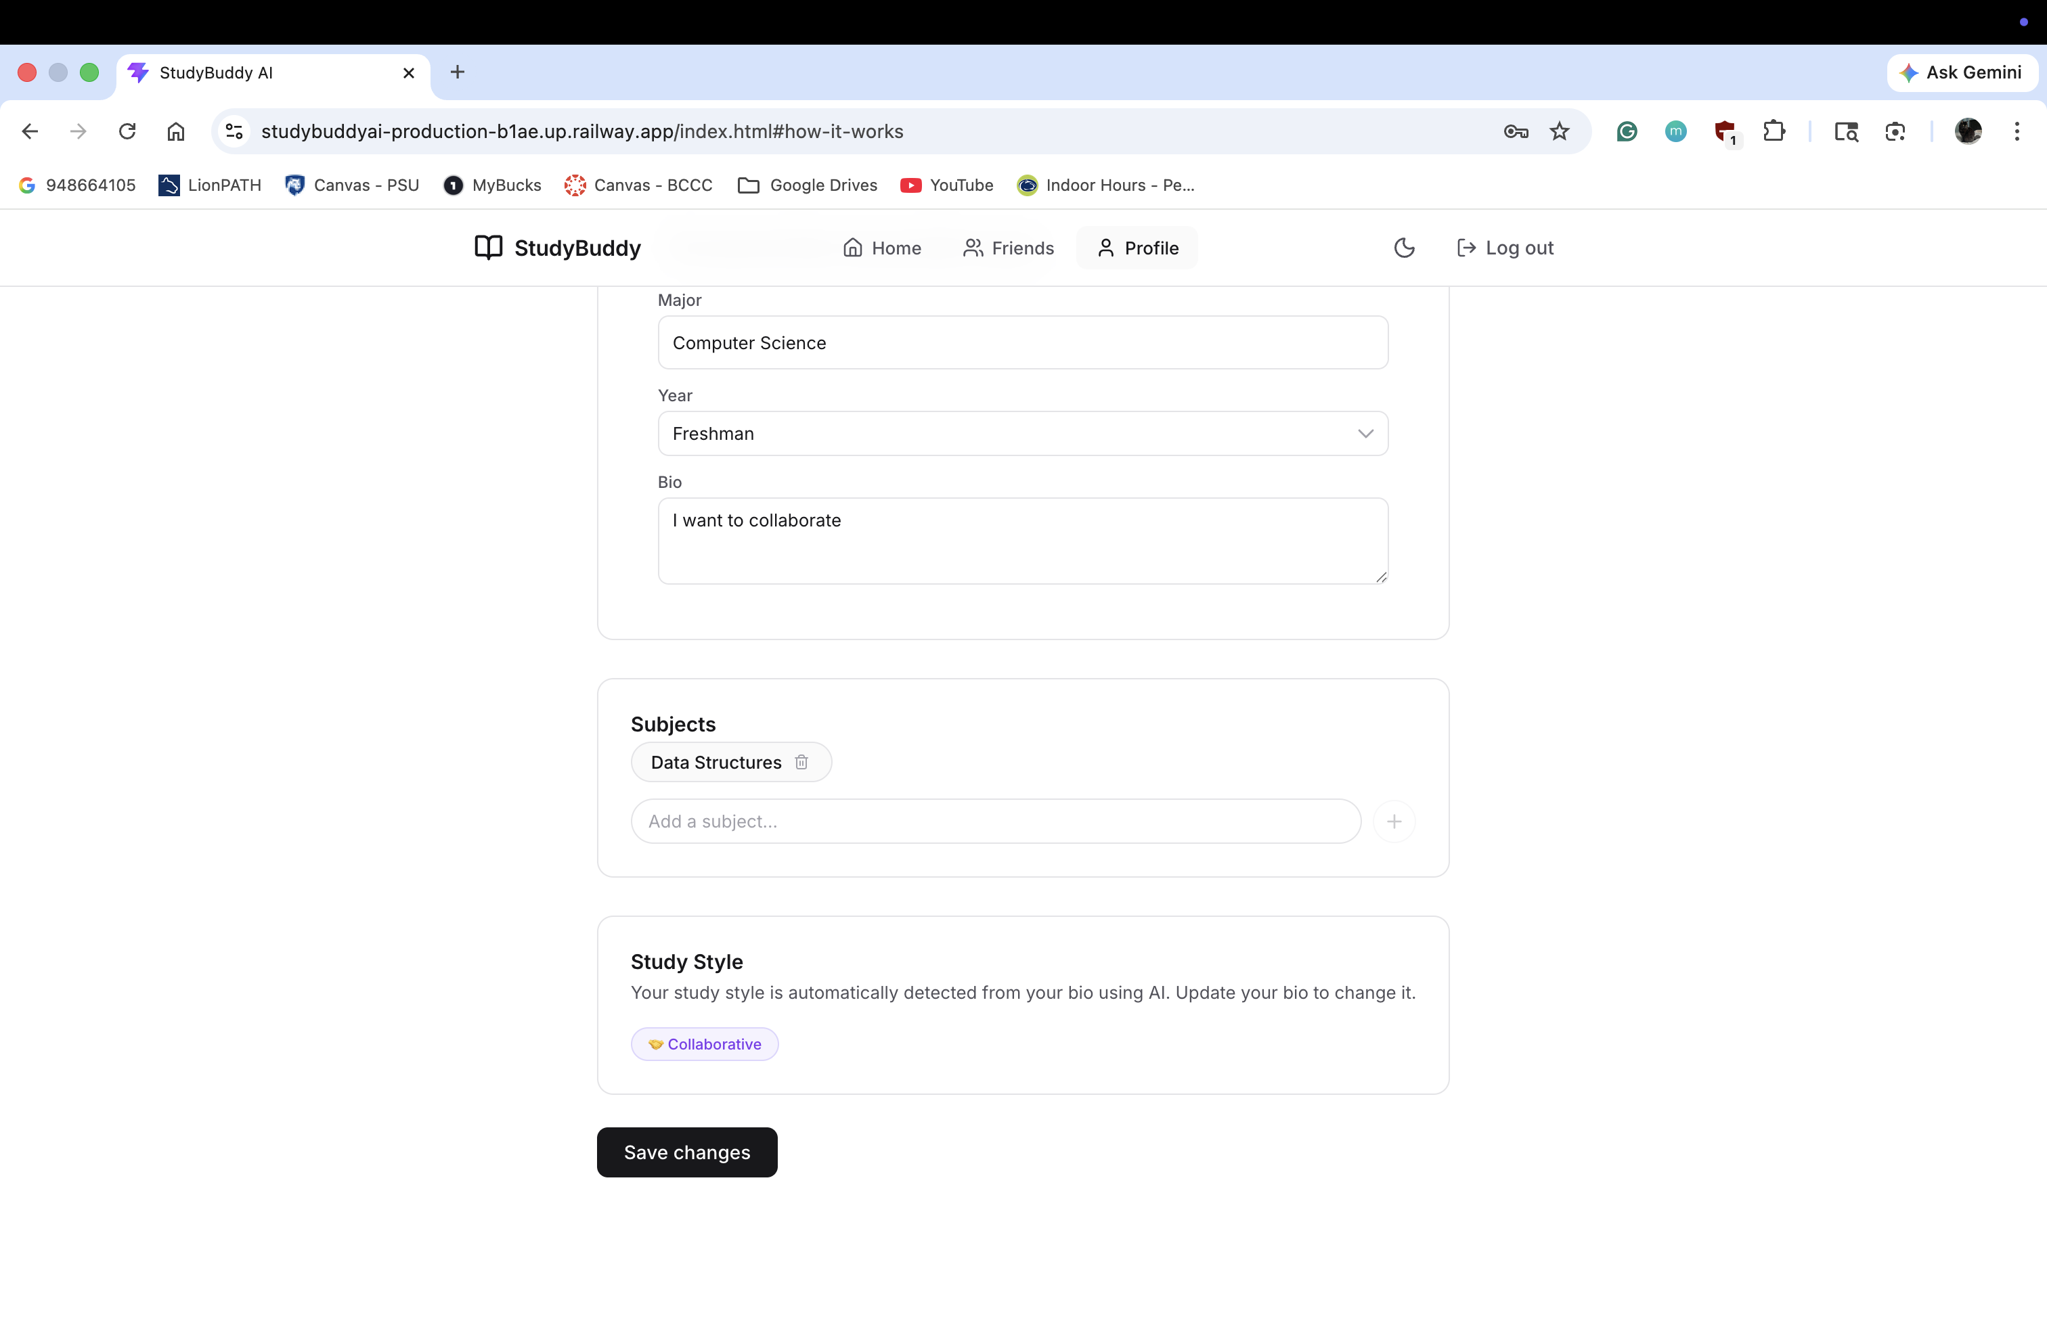The width and height of the screenshot is (2047, 1329).
Task: Click Log out
Action: point(1505,248)
